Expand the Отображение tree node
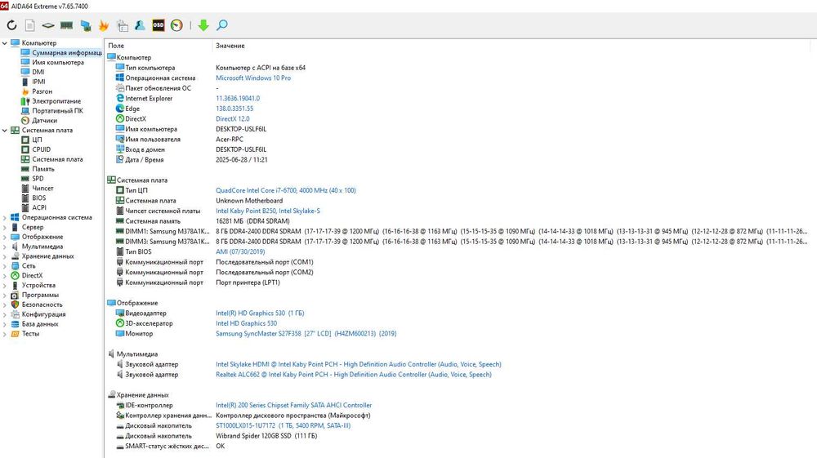The width and height of the screenshot is (817, 458). pyautogui.click(x=5, y=237)
